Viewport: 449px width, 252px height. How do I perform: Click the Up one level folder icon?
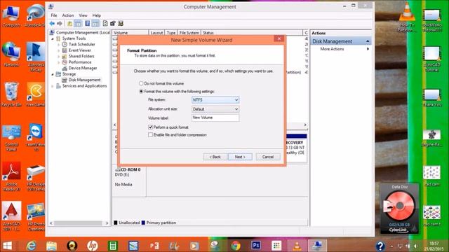coord(69,23)
